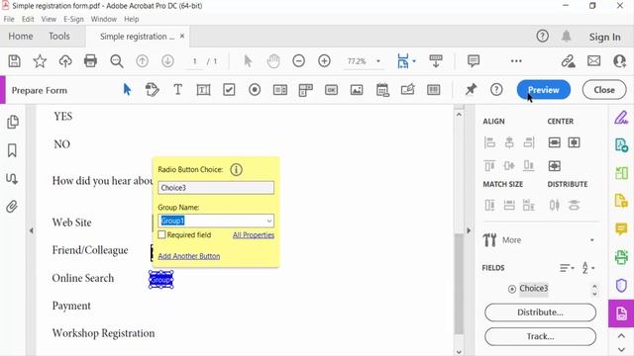Upload the file to cloud
The height and width of the screenshot is (356, 634).
tap(65, 61)
